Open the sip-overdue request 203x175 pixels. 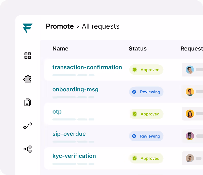point(69,134)
